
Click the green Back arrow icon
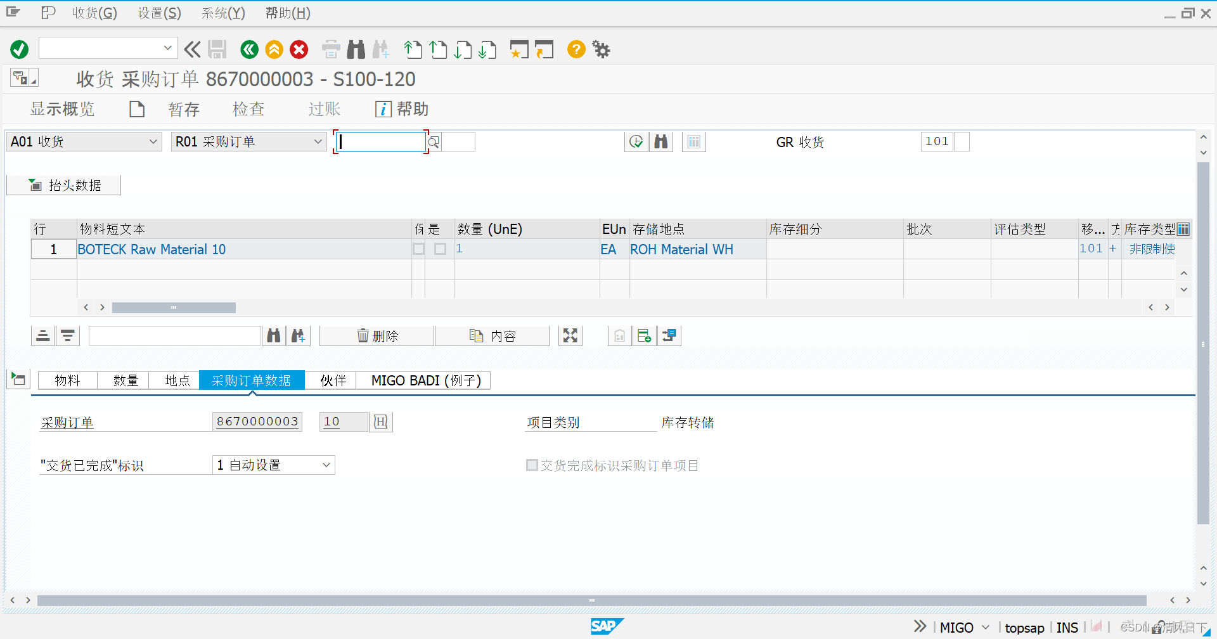250,49
